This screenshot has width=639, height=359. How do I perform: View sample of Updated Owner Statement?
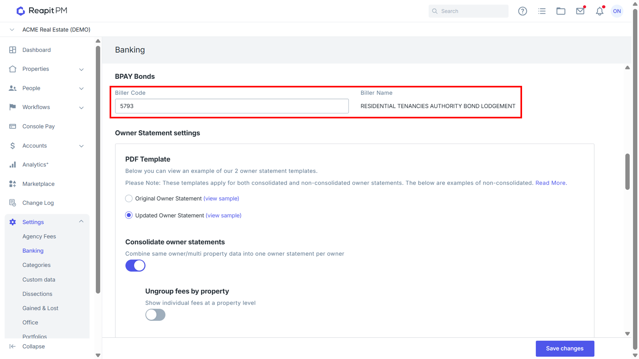coord(223,215)
